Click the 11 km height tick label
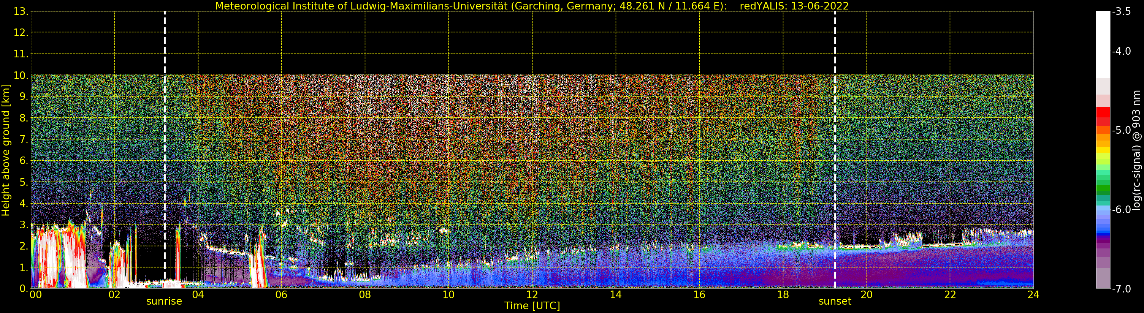Image resolution: width=1144 pixels, height=313 pixels. [x=21, y=54]
